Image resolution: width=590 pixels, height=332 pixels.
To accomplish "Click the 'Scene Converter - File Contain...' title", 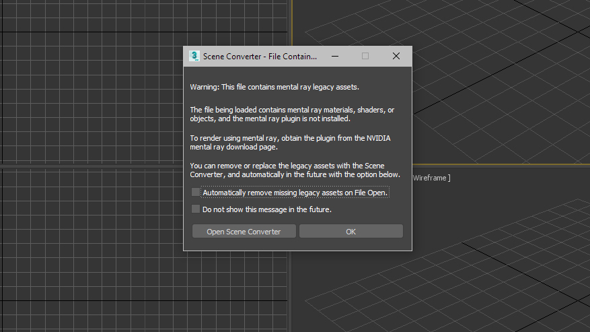I will [260, 57].
